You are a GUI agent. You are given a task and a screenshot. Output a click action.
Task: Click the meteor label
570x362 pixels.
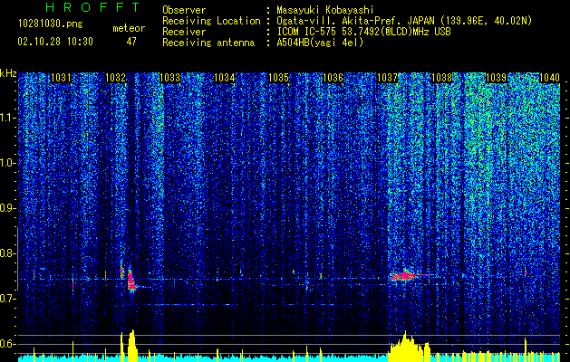tap(129, 28)
